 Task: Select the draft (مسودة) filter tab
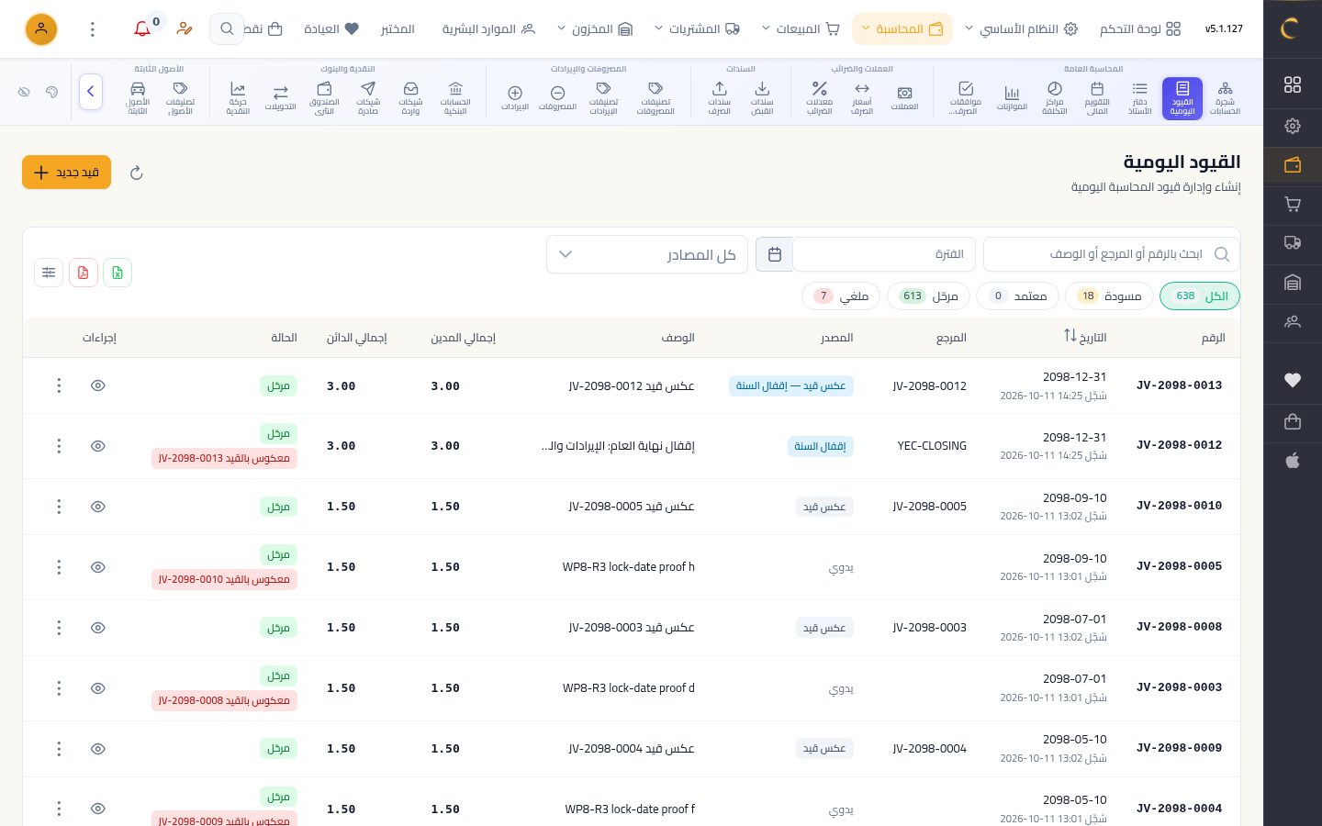[1109, 296]
